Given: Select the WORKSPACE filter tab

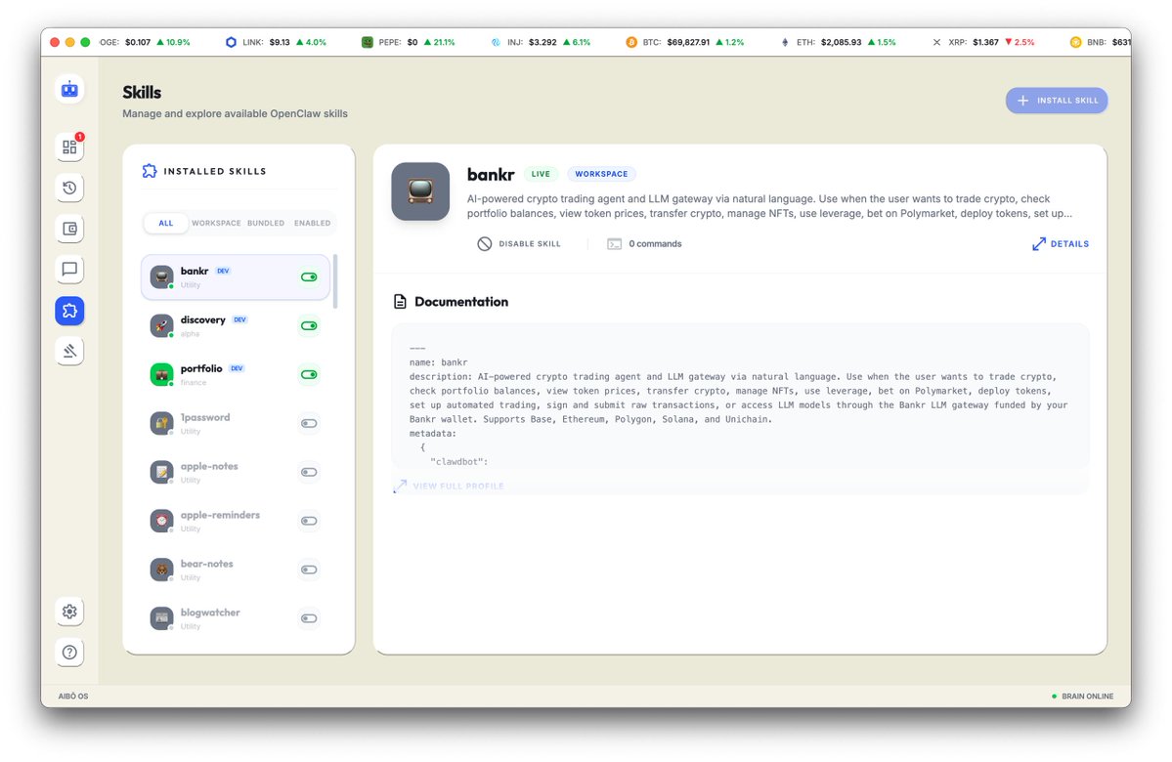Looking at the screenshot, I should [x=216, y=224].
